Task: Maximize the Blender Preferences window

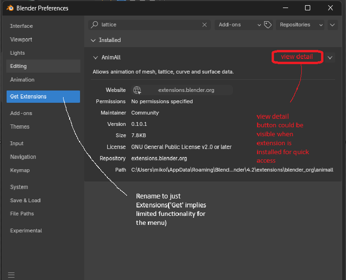Action: 307,8
